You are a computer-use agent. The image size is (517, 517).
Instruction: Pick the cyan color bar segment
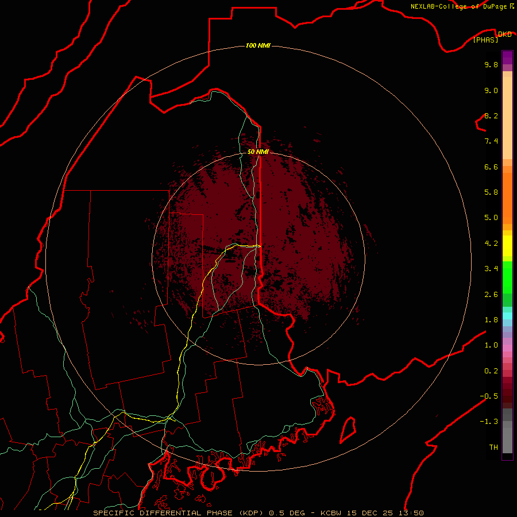(507, 316)
